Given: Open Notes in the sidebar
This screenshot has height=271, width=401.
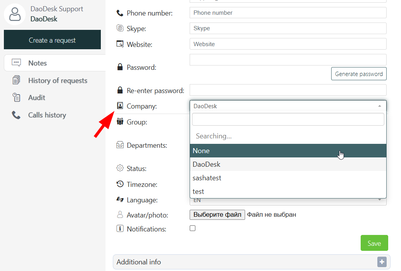Looking at the screenshot, I should click(55, 63).
